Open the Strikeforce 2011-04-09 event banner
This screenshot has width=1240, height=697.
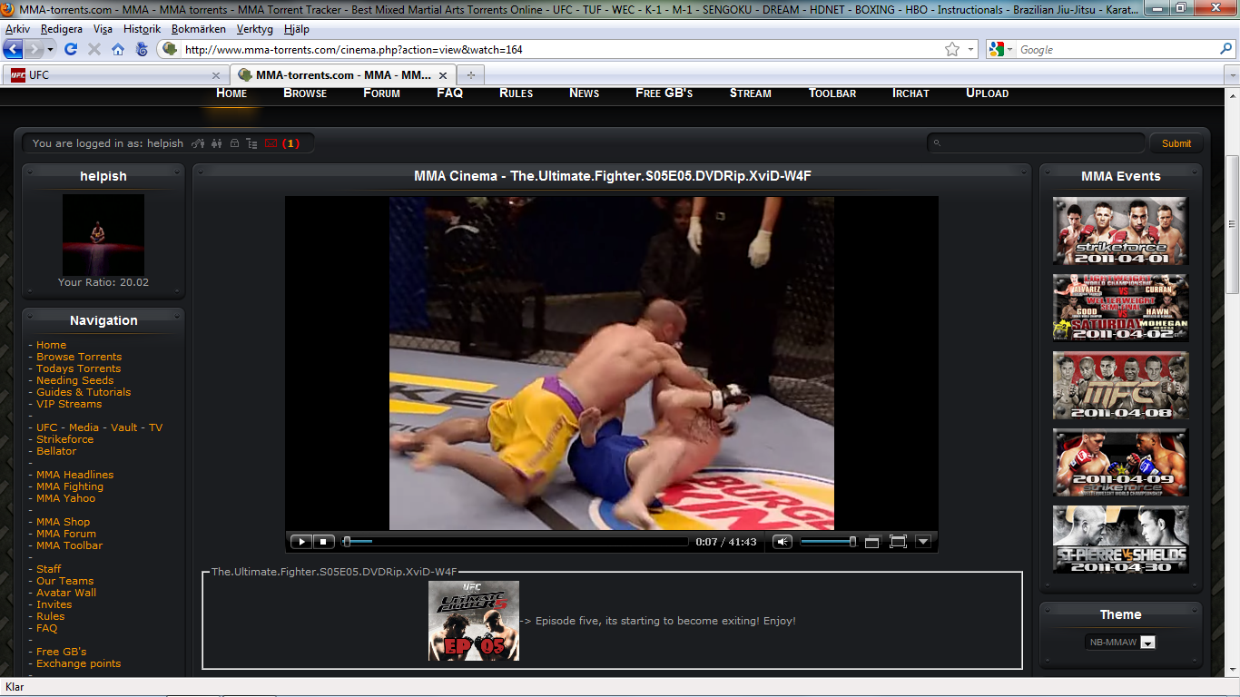click(1120, 462)
